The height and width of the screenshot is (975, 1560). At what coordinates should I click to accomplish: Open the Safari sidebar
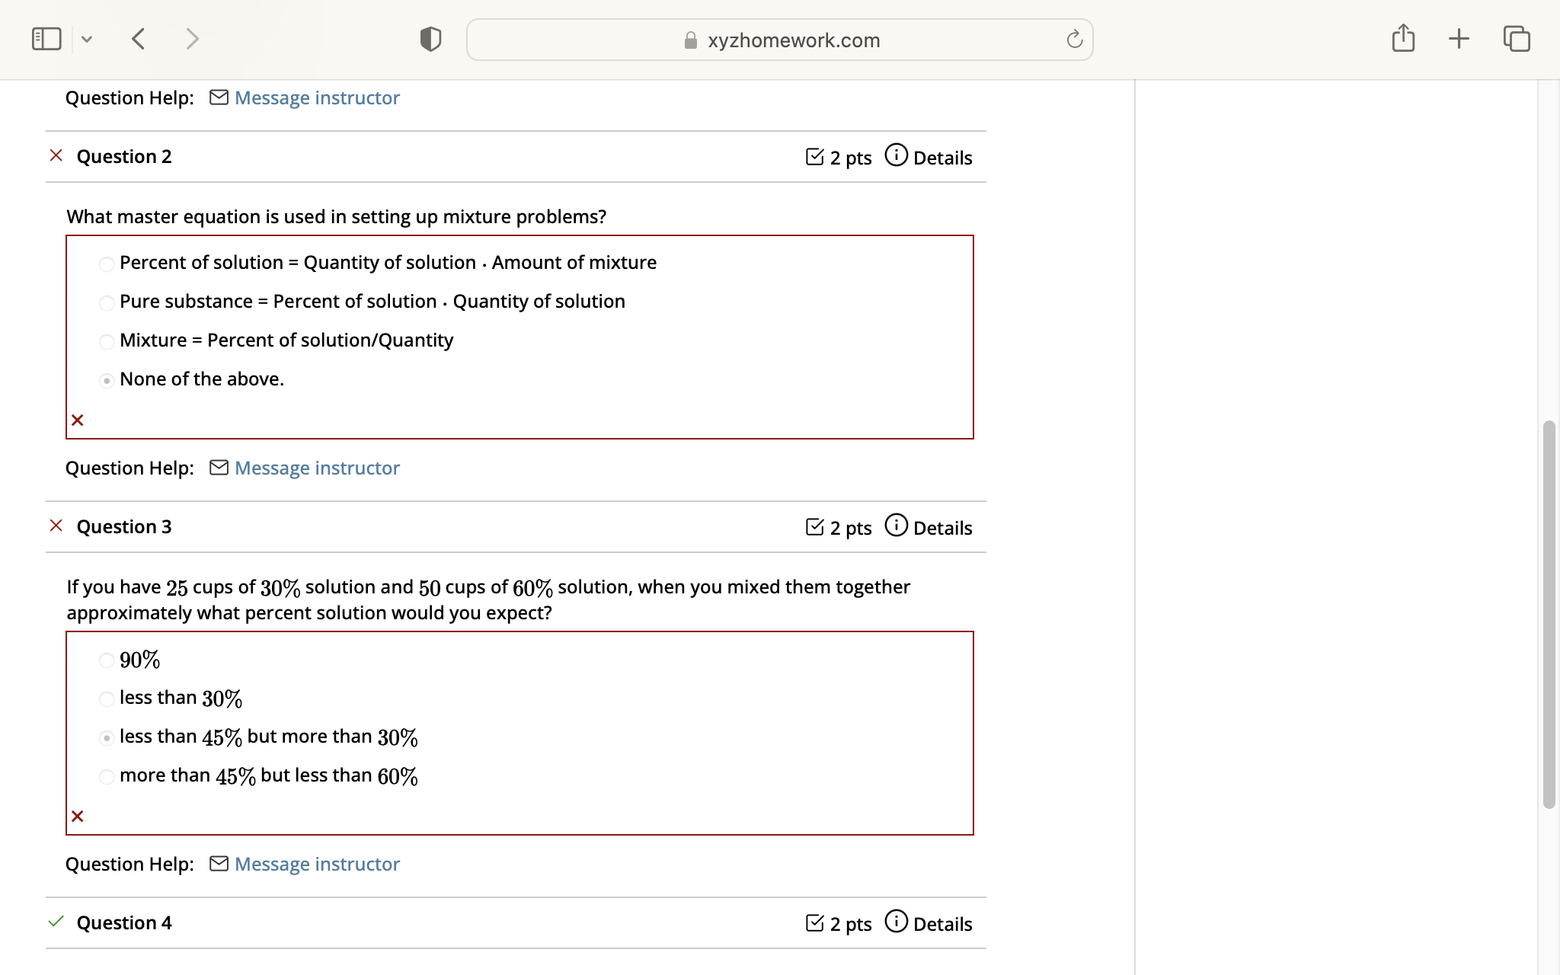click(46, 38)
